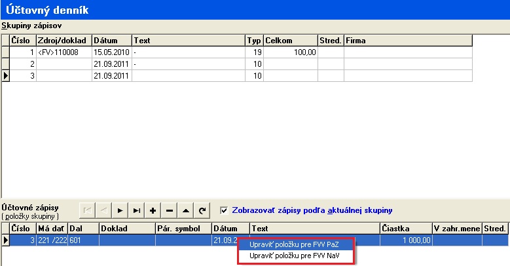Viewport: 510px width, 266px height.
Task: Add new entry with plus button
Action: [x=153, y=210]
